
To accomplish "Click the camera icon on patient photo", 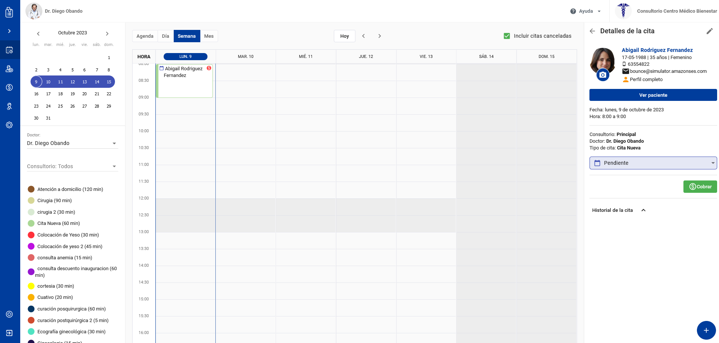I will (x=603, y=75).
